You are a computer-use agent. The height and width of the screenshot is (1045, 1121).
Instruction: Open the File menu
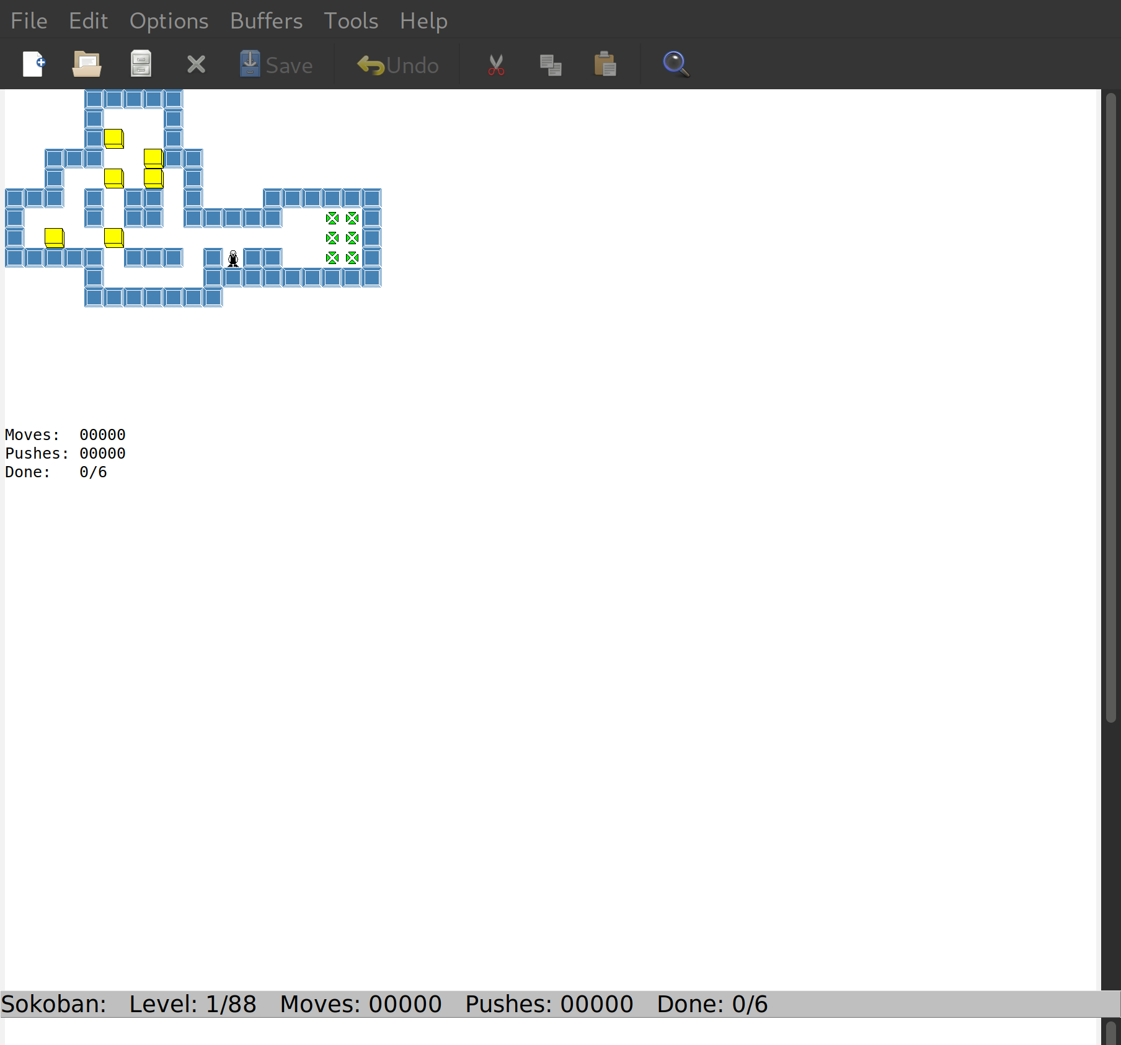coord(29,21)
